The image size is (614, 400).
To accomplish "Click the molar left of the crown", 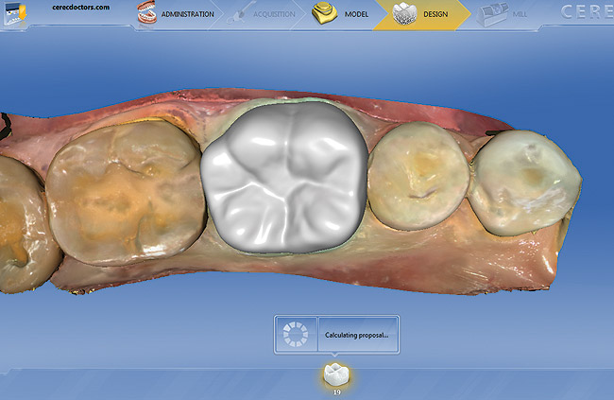I will (126, 193).
